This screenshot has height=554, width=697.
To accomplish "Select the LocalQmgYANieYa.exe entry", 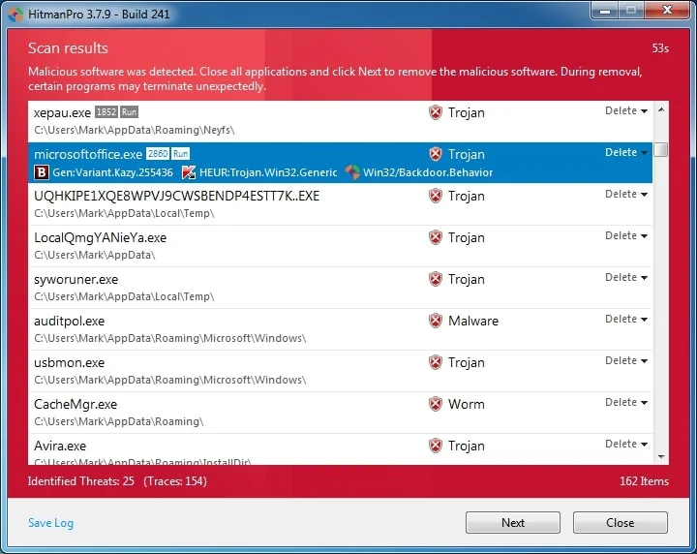I will [x=100, y=238].
